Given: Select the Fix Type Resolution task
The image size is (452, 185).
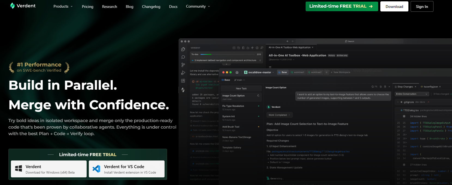Looking at the screenshot, I should [x=241, y=108].
